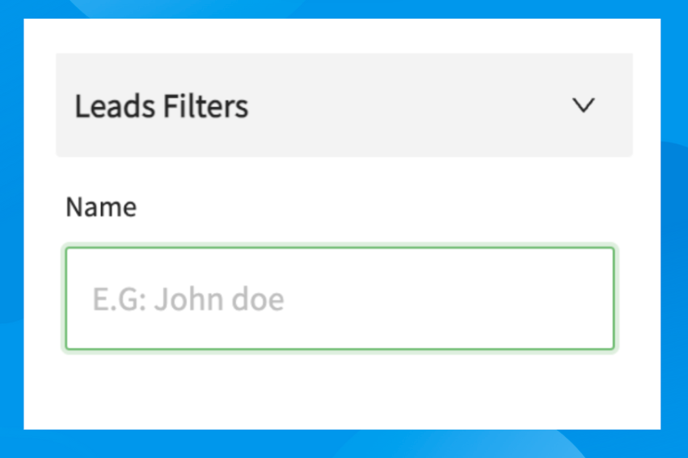Image resolution: width=688 pixels, height=458 pixels.
Task: Click the 'E.G: John doe' placeholder text
Action: 188,300
